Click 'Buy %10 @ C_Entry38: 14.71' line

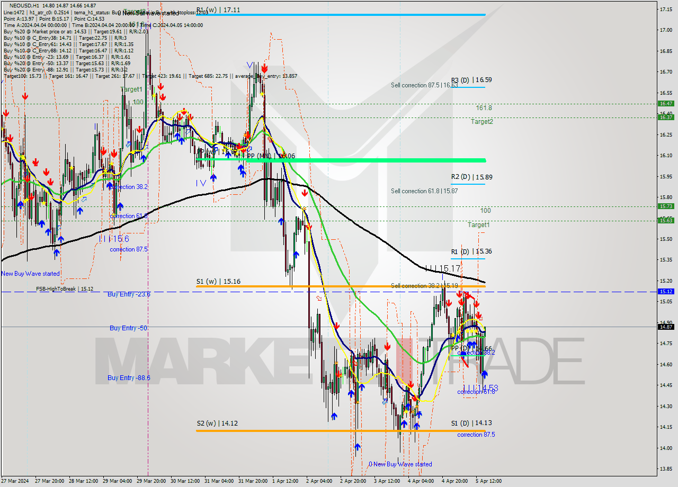pos(65,38)
